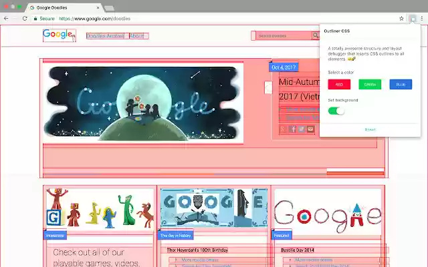Click the Featured label tag
This screenshot has height=267, width=428.
[x=282, y=236]
